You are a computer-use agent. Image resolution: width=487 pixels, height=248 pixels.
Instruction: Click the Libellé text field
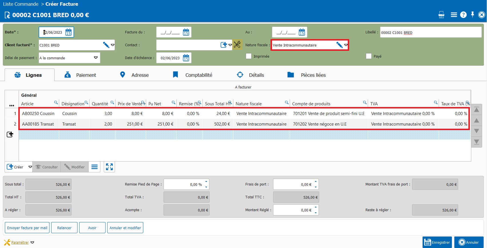click(x=430, y=33)
